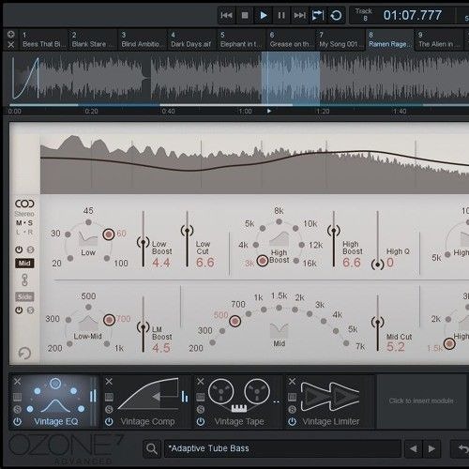
Task: Open track 9 The Alien in... tab
Action: 439,39
